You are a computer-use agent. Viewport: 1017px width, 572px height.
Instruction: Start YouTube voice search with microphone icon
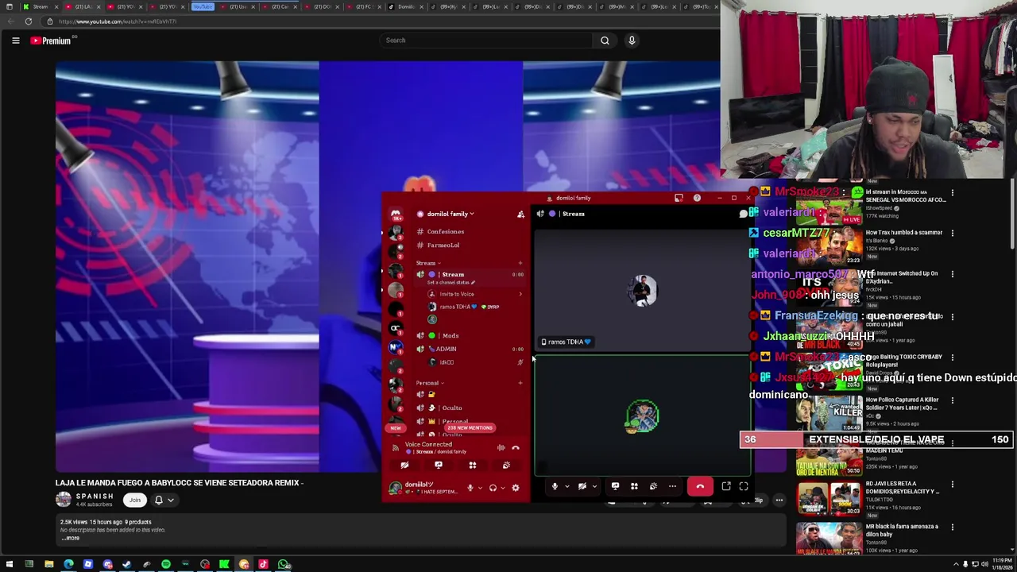632,41
